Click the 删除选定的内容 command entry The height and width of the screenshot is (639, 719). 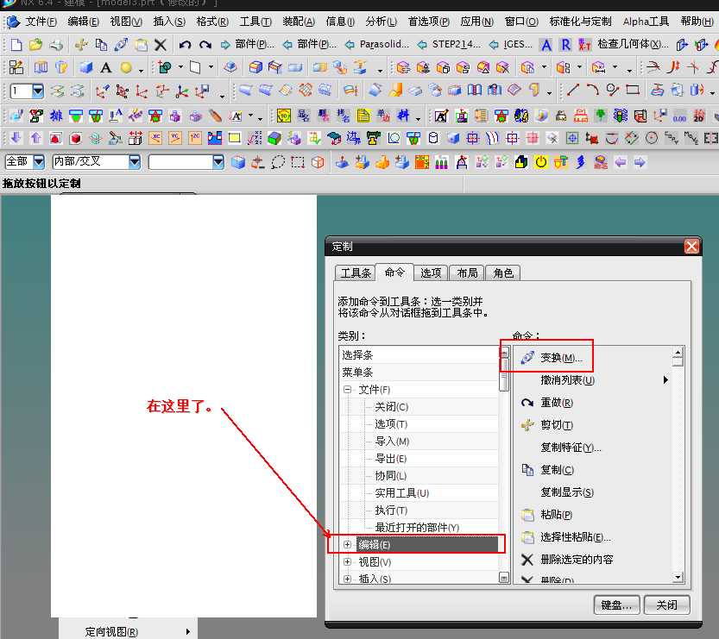click(577, 560)
